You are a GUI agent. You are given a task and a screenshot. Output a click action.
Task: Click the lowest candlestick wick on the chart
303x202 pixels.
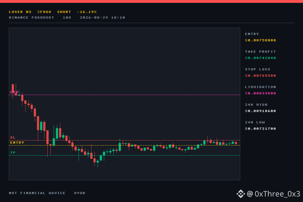98,165
